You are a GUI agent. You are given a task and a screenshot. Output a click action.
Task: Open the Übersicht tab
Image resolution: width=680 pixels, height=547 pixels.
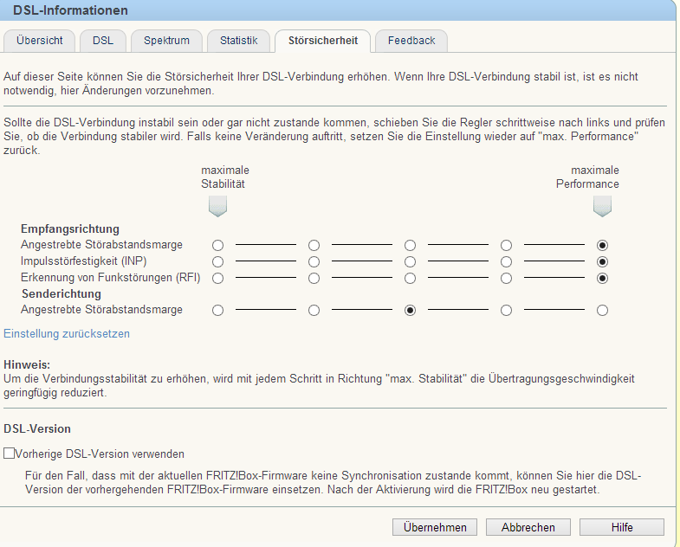[x=40, y=41]
